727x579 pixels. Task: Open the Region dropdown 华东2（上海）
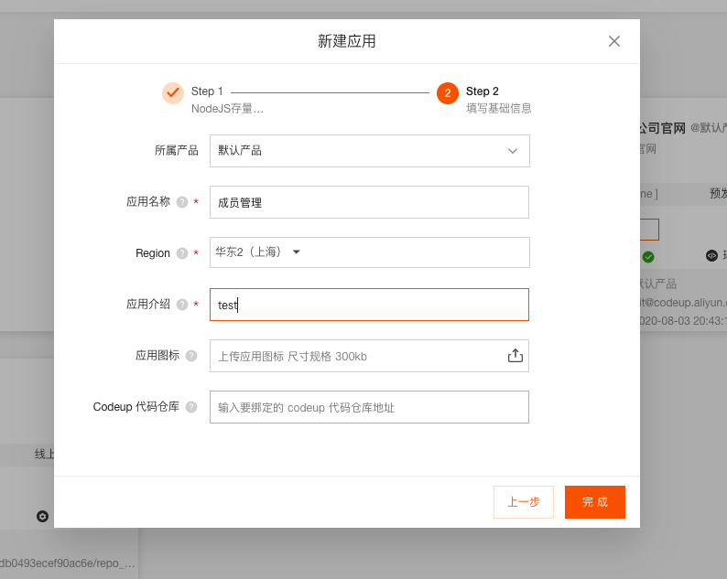tap(370, 252)
